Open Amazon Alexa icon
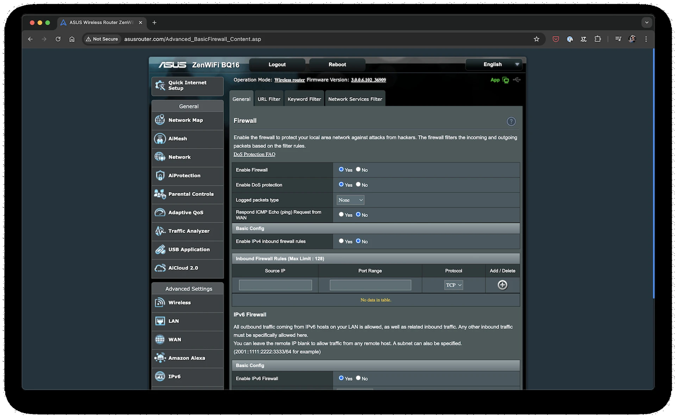The image size is (676, 418). point(160,358)
